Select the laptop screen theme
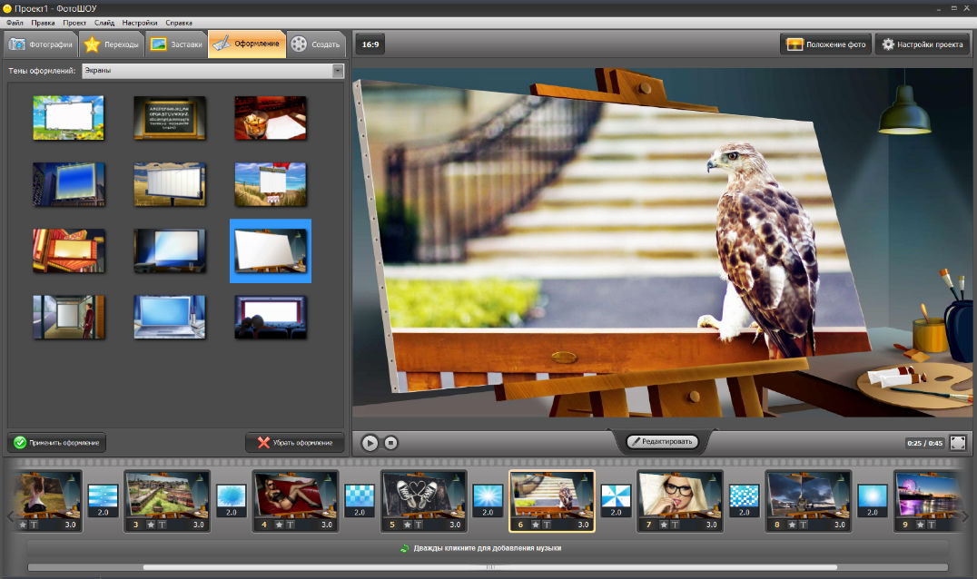 [x=170, y=318]
